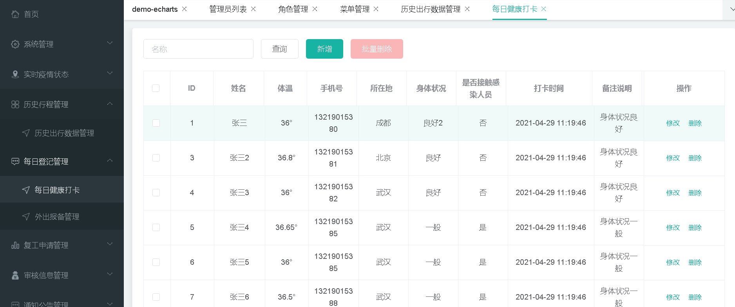Click the gear icon for 系统管理

(15, 44)
